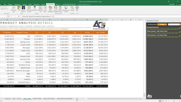This screenshot has width=181, height=102.
Task: Open the Ansicht ribbon tab
Action: point(43,5)
